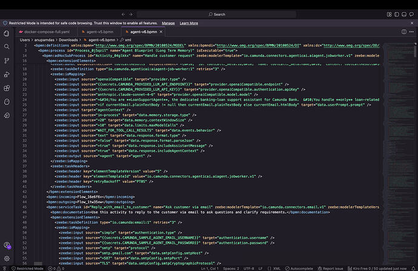Image resolution: width=418 pixels, height=271 pixels.
Task: Change the LF end-of-line sequence
Action: (260, 269)
